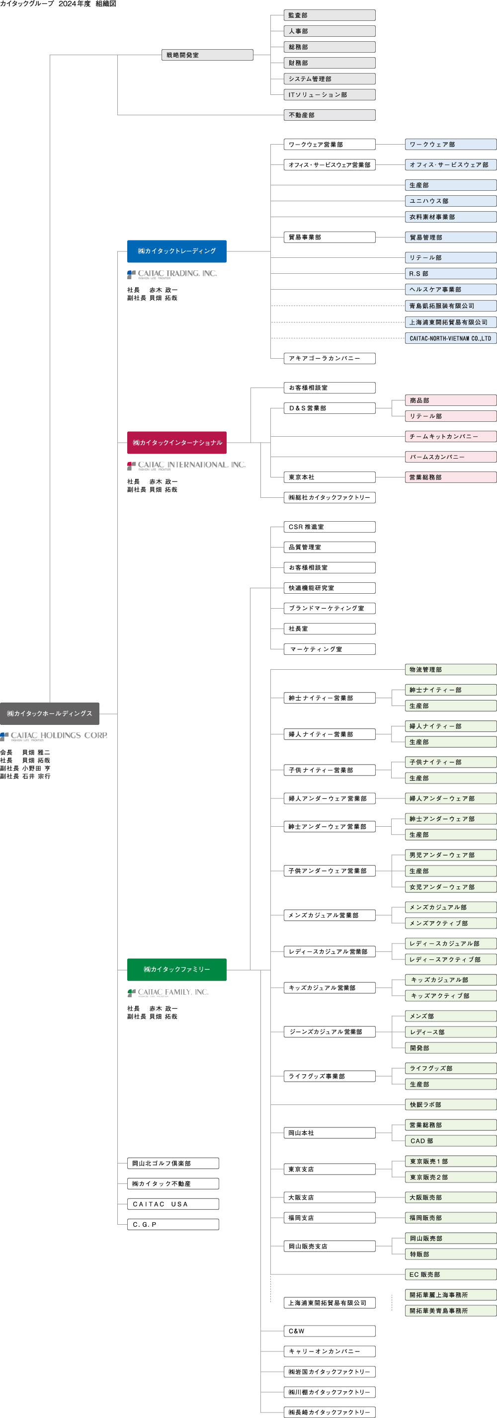The image size is (497, 1418).
Task: Click the CAITAC INTERNATIONAL, INC. logo
Action: (x=186, y=466)
